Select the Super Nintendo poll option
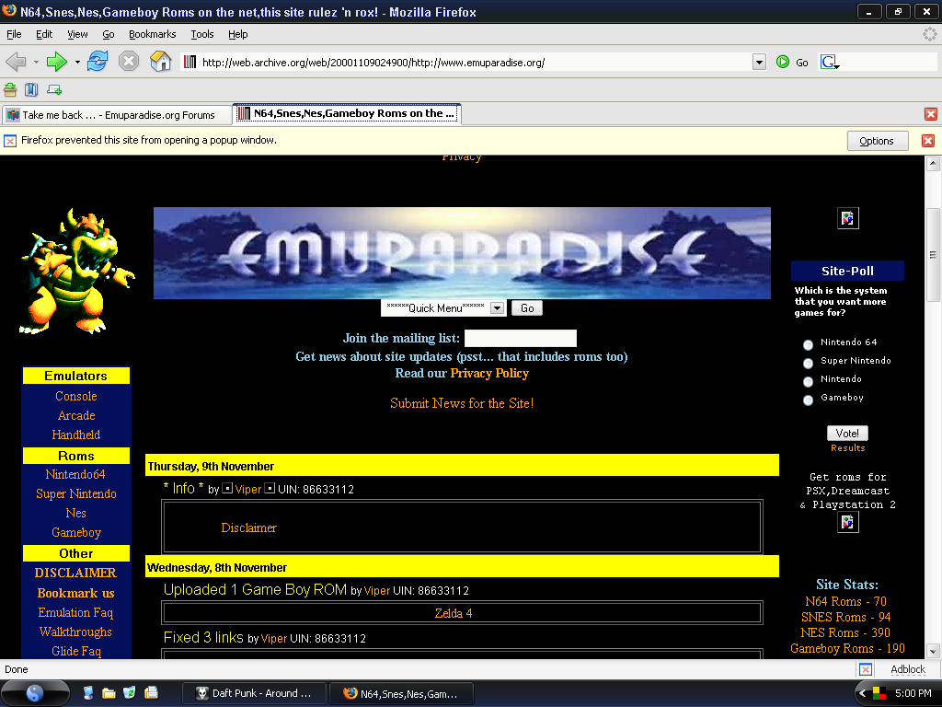This screenshot has height=707, width=942. [808, 363]
